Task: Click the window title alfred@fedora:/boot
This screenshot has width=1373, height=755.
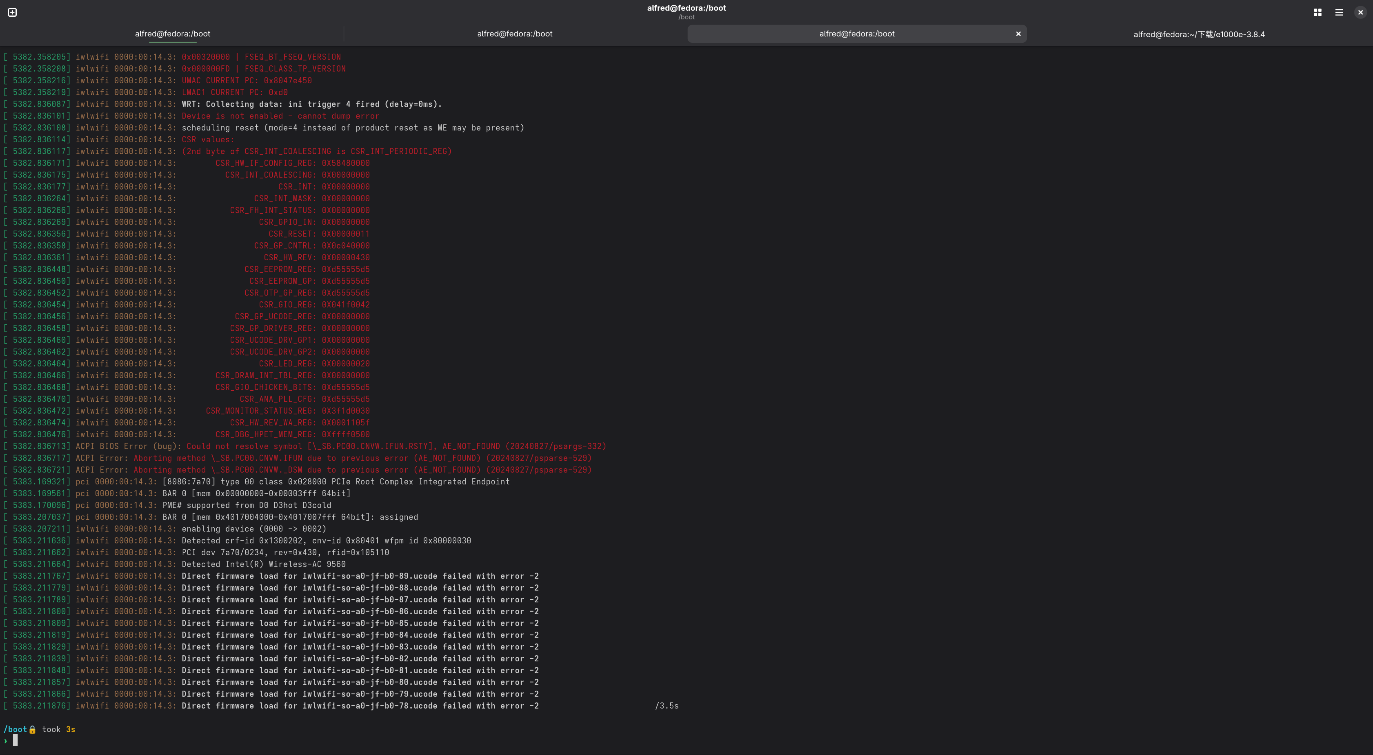Action: (686, 8)
